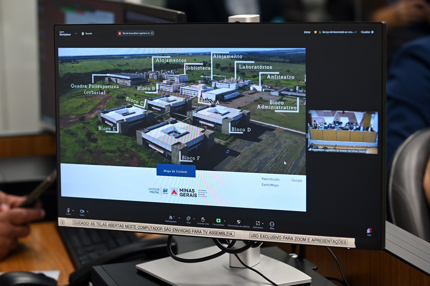Open the Zoom Workplace dropdown caret
This screenshot has width=430, height=286.
tap(76, 33)
